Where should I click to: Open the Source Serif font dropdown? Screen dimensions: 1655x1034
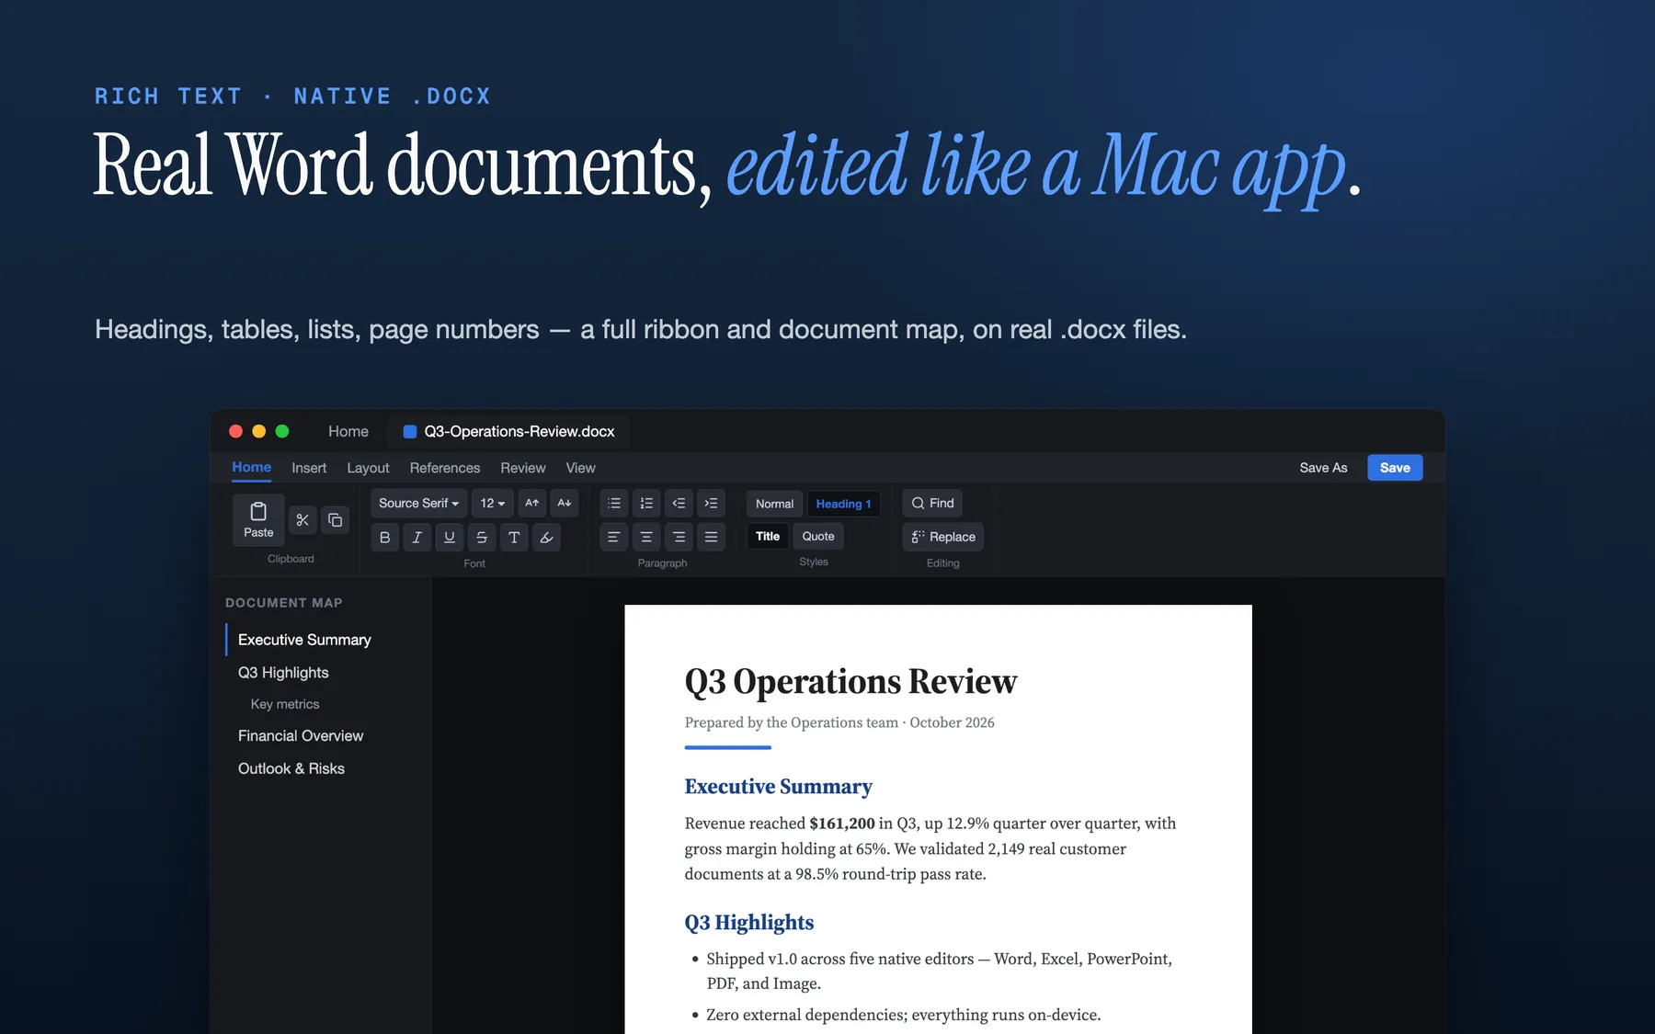point(419,503)
